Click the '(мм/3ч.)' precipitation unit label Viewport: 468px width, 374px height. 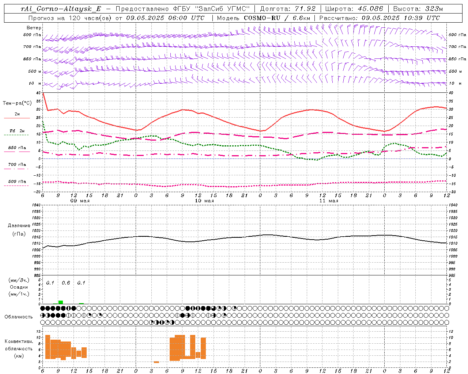tap(19, 280)
